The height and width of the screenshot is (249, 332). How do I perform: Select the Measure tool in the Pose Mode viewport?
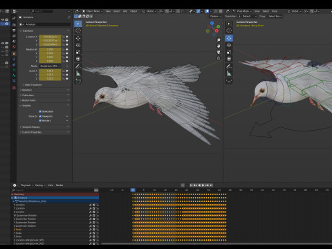(x=229, y=73)
